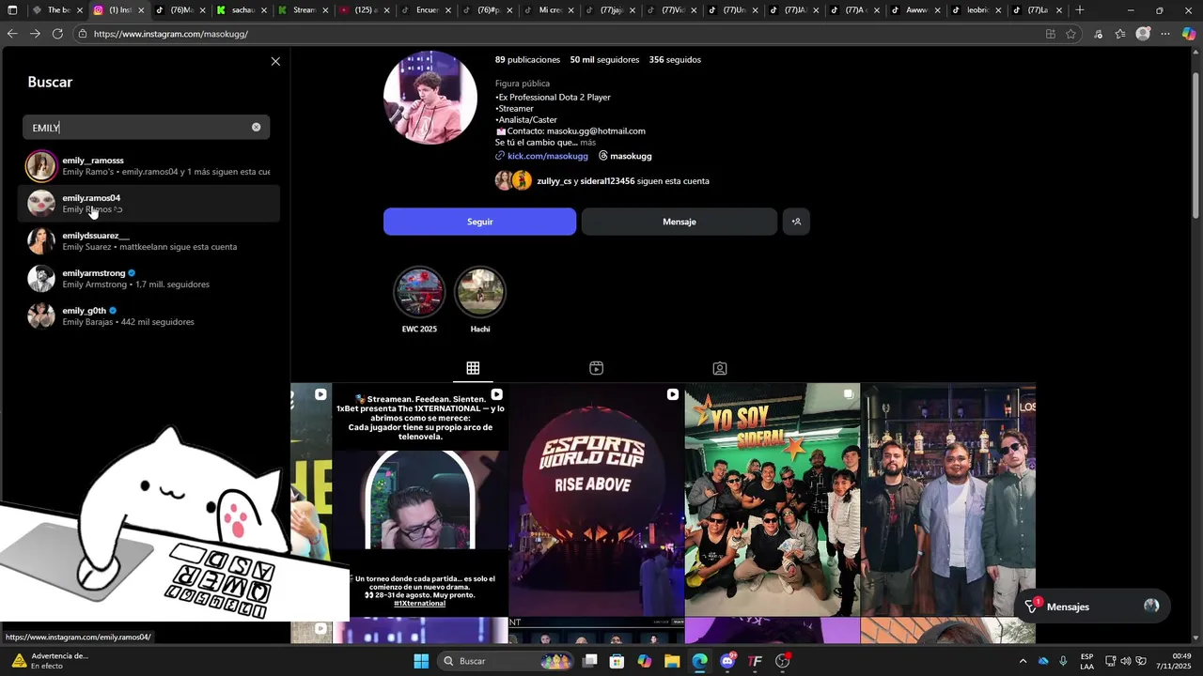Open the bar group photo post
1203x676 pixels.
click(x=948, y=499)
